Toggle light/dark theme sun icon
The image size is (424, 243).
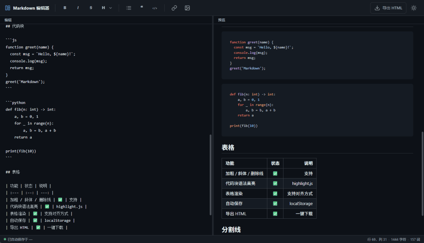tap(414, 8)
